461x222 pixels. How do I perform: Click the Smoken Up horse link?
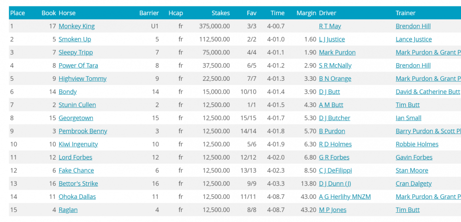[x=75, y=39]
